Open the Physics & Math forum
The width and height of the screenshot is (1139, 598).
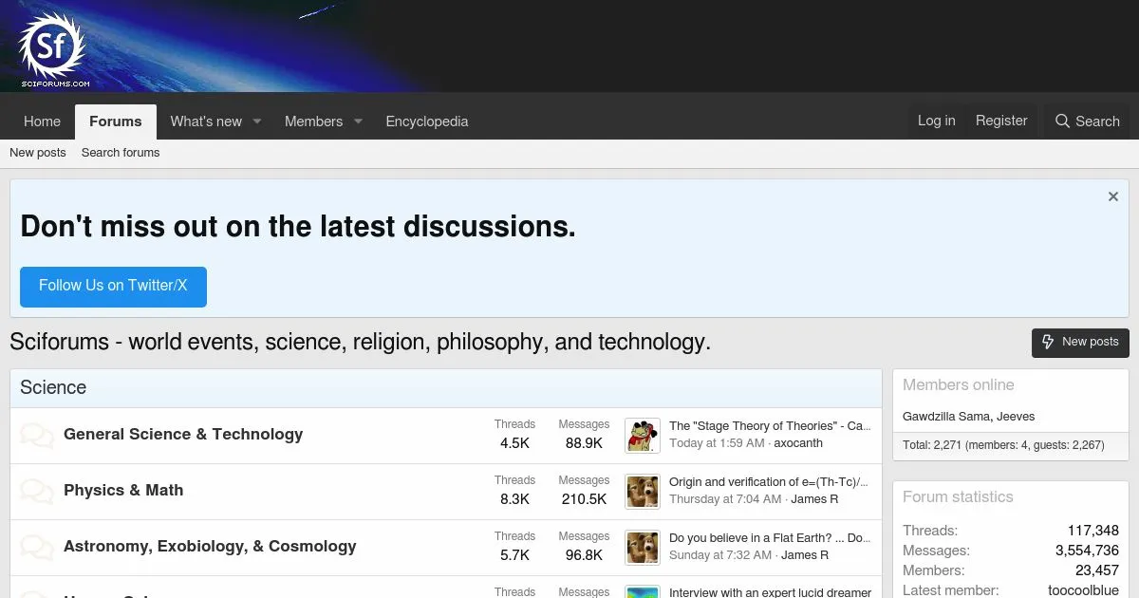click(x=123, y=490)
